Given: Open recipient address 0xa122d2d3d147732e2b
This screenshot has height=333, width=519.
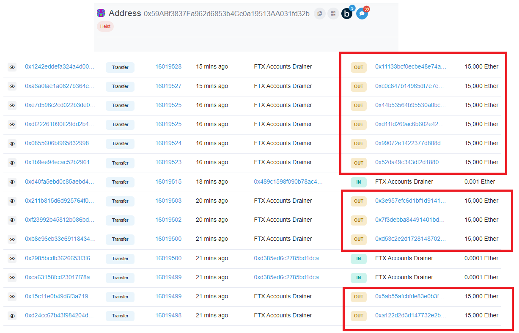Looking at the screenshot, I should click(411, 315).
